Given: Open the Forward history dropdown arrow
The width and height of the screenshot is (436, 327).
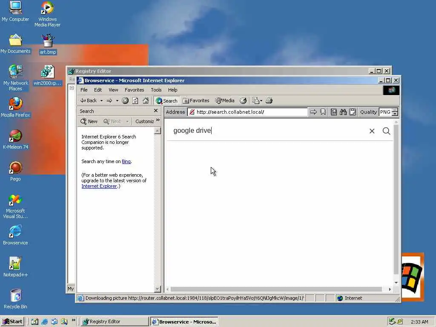Looking at the screenshot, I should pyautogui.click(x=117, y=100).
